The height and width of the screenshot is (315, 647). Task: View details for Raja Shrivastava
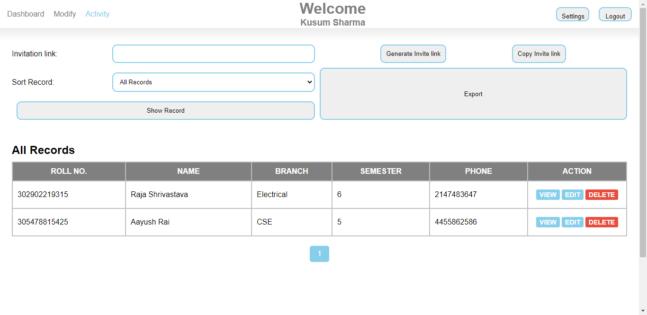(548, 194)
